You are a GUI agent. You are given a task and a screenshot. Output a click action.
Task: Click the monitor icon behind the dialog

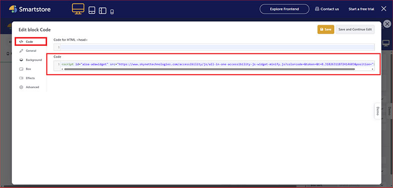(x=386, y=43)
